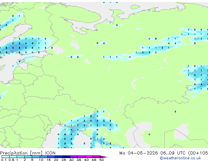Click the '35' legend scale label
Image resolution: width=208 pixels, height=161 pixels.
[79, 160]
